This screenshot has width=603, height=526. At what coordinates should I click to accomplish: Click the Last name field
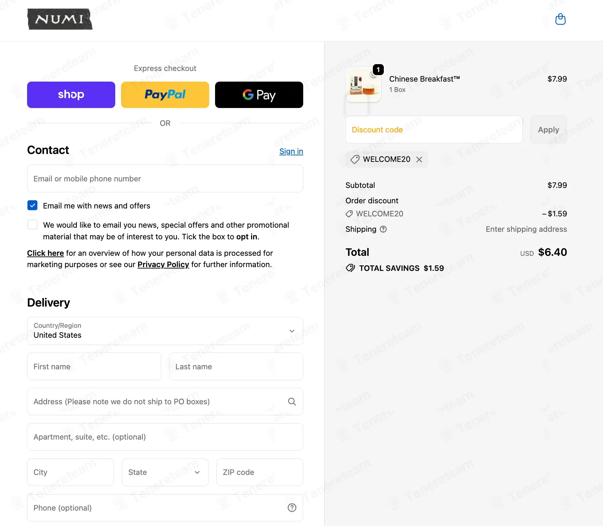(236, 367)
